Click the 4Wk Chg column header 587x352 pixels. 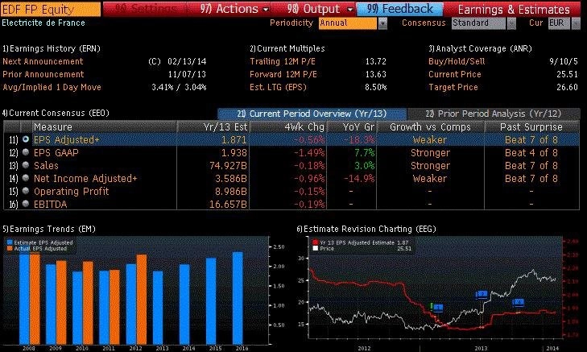[288, 127]
